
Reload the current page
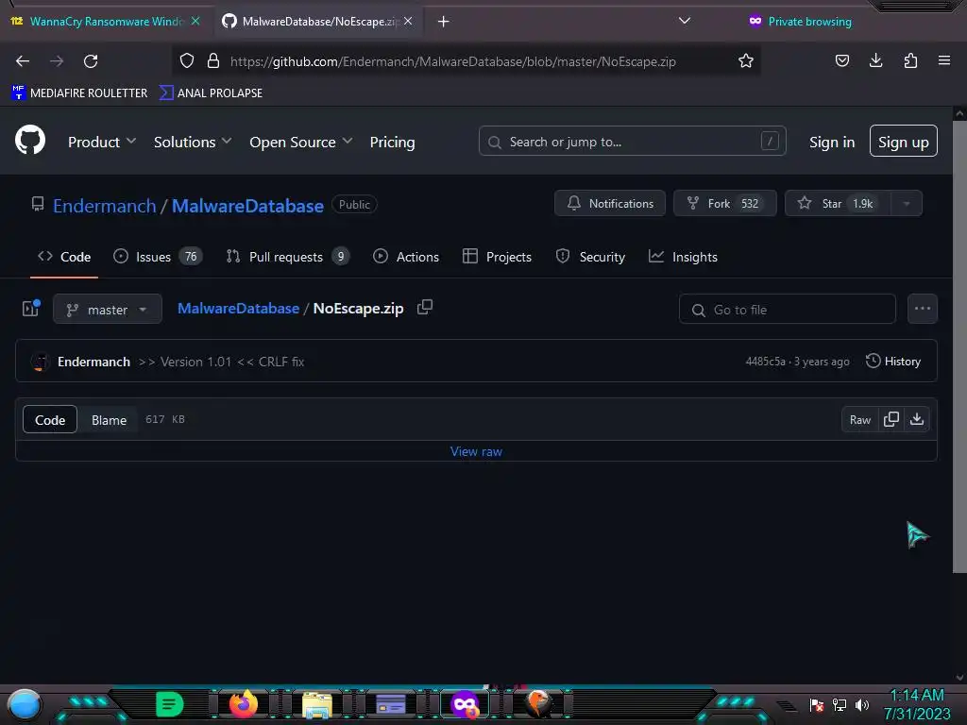point(91,61)
